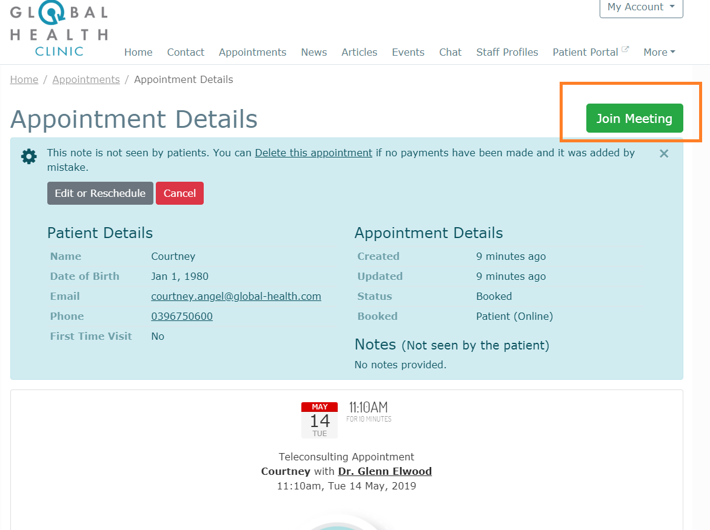This screenshot has width=710, height=530.
Task: Dismiss the staff note with X icon
Action: [x=664, y=154]
